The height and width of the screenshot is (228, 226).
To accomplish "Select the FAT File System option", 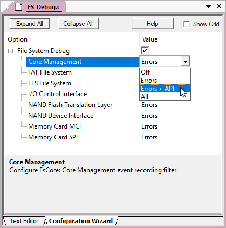I will (x=50, y=72).
